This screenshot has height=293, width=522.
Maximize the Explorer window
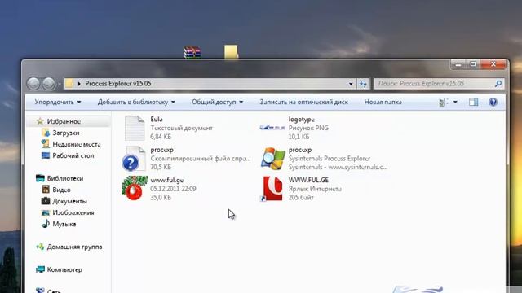click(x=473, y=64)
